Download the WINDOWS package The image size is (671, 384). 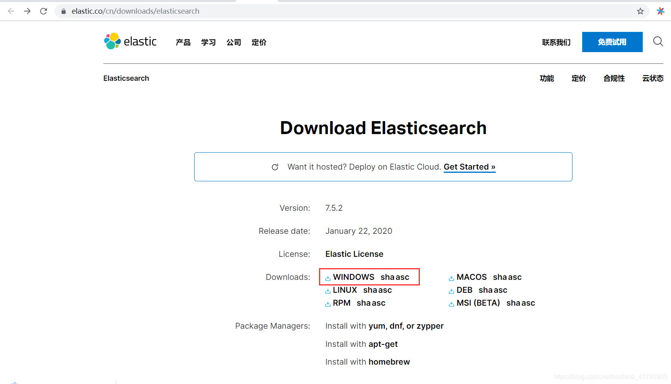[354, 277]
